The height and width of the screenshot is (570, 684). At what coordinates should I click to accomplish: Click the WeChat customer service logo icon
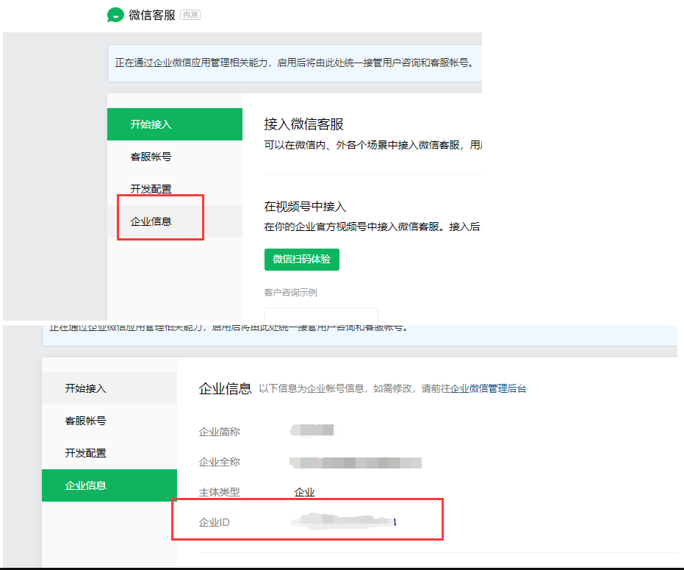pyautogui.click(x=115, y=15)
